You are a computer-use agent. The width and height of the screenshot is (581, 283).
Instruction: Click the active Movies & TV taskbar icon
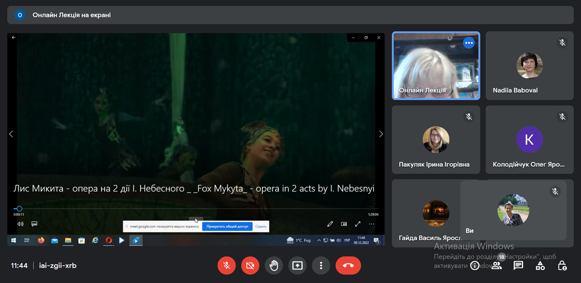coord(136,240)
